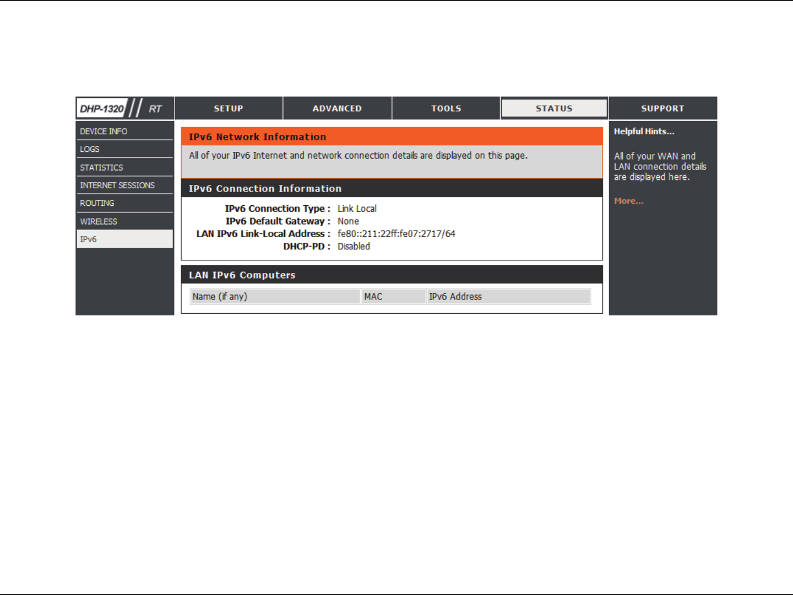Open DEVICE INFO in the sidebar
793x595 pixels.
point(124,131)
